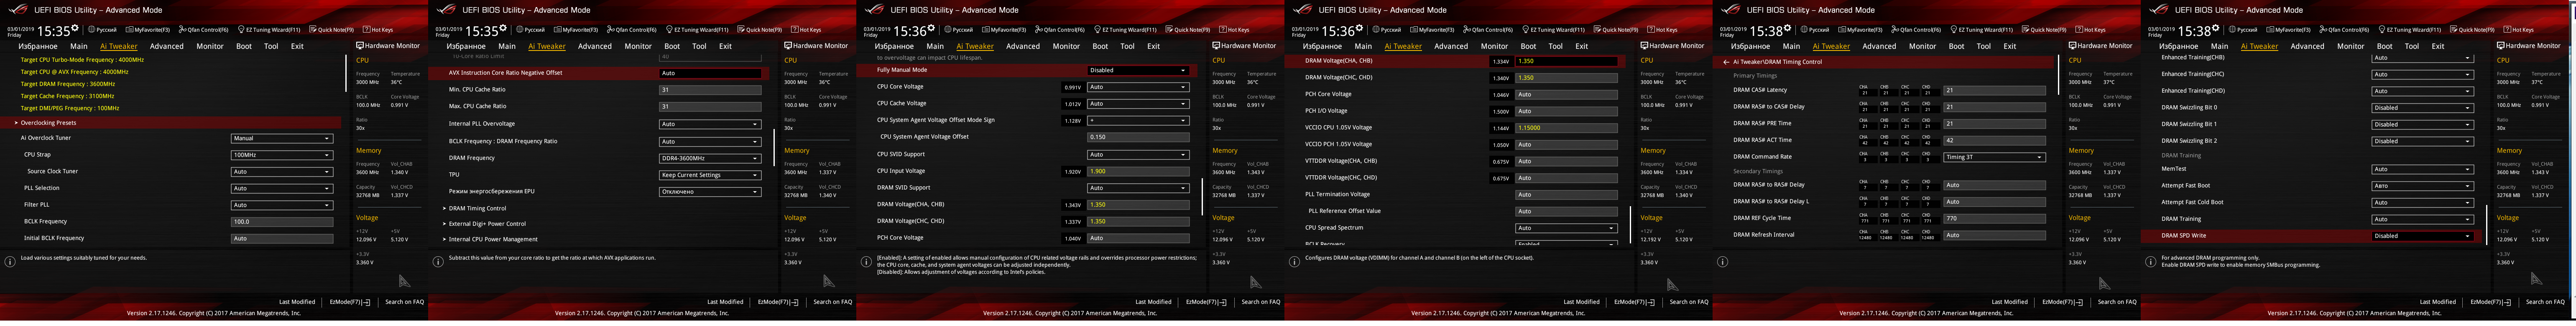Launch EZ Tuning Wizard on Overclocking Presets screen

(x=269, y=30)
